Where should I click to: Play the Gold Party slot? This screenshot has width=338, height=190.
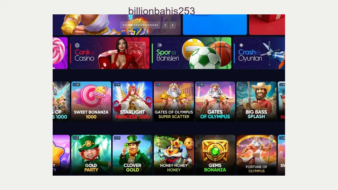[91, 155]
